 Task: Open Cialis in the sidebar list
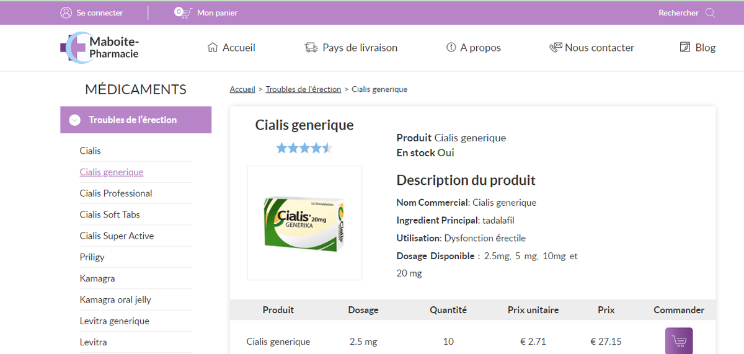(91, 151)
